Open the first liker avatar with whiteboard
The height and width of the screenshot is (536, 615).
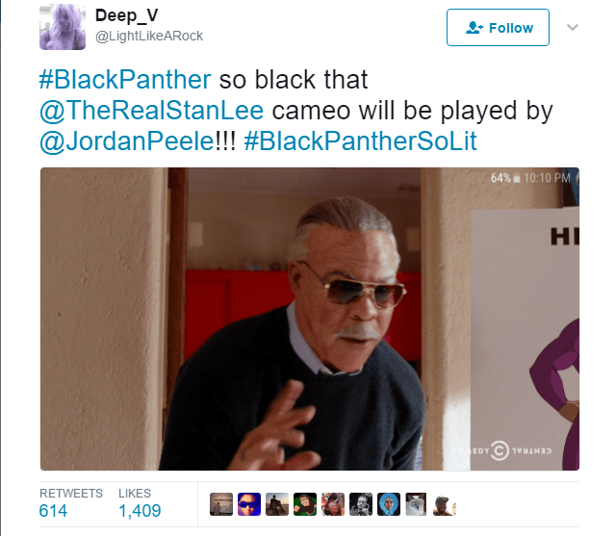point(221,504)
